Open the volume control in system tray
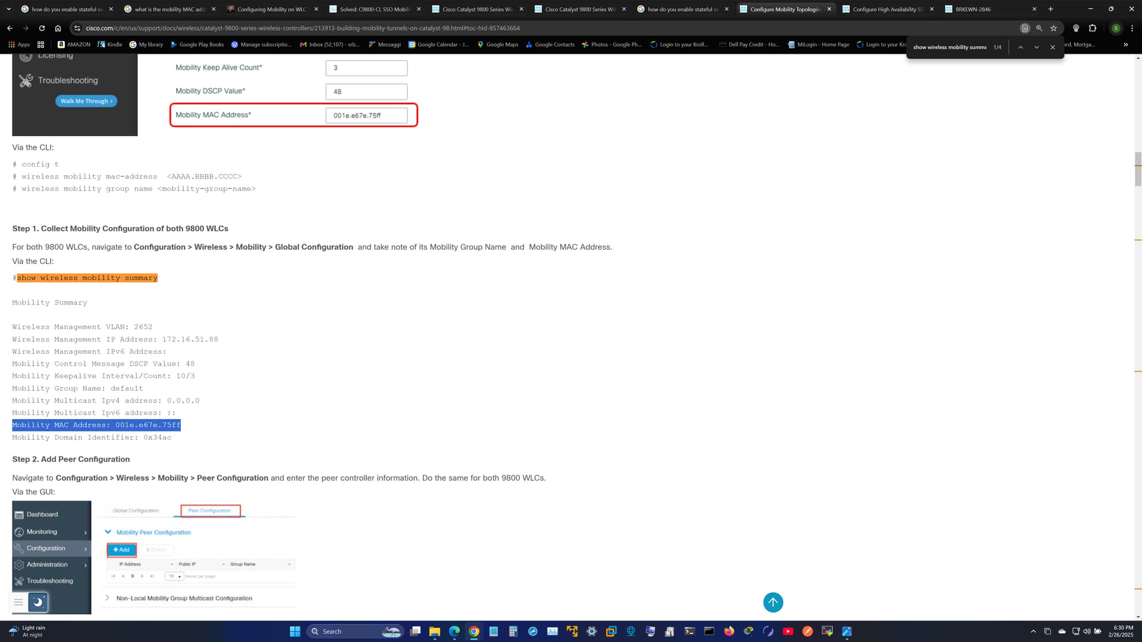 click(1087, 631)
